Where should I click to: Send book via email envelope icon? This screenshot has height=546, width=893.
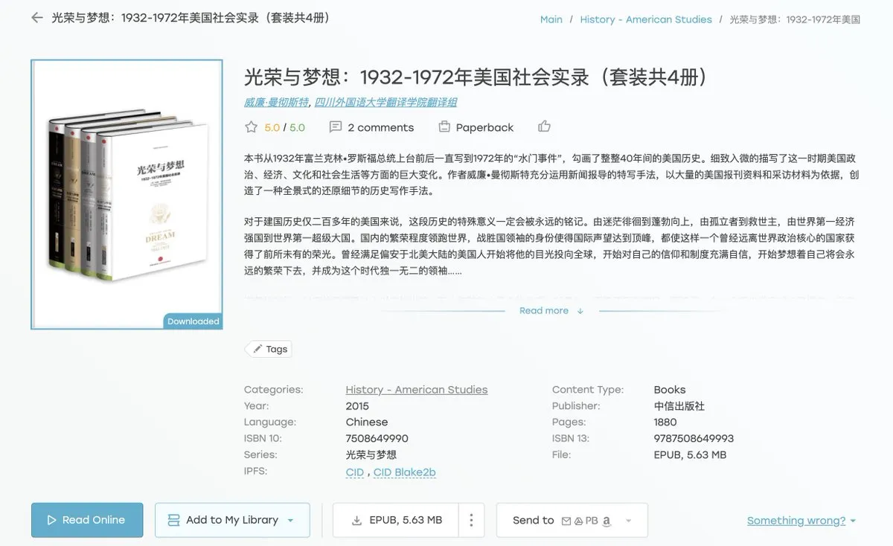pos(566,521)
